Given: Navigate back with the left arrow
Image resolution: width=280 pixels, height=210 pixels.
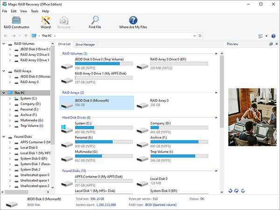Looking at the screenshot, I should pos(6,36).
